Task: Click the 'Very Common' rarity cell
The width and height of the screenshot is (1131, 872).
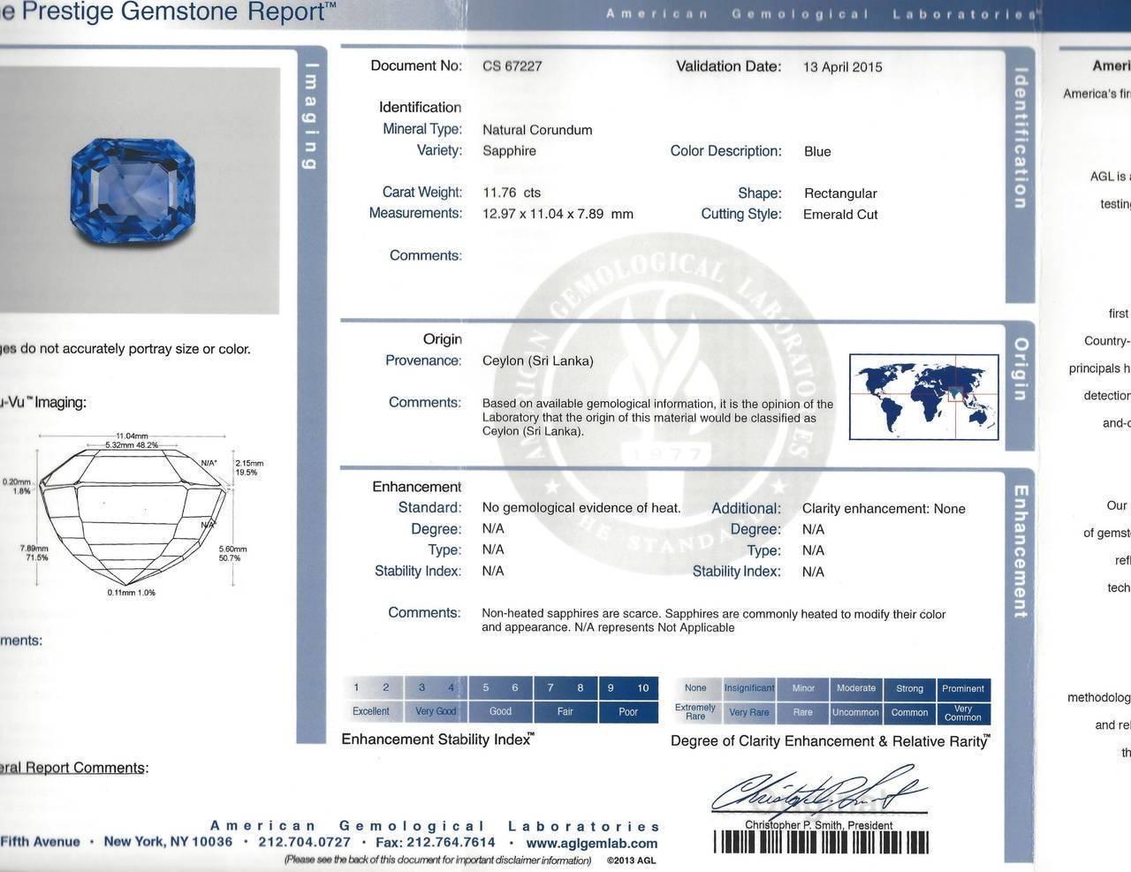Action: (x=963, y=712)
